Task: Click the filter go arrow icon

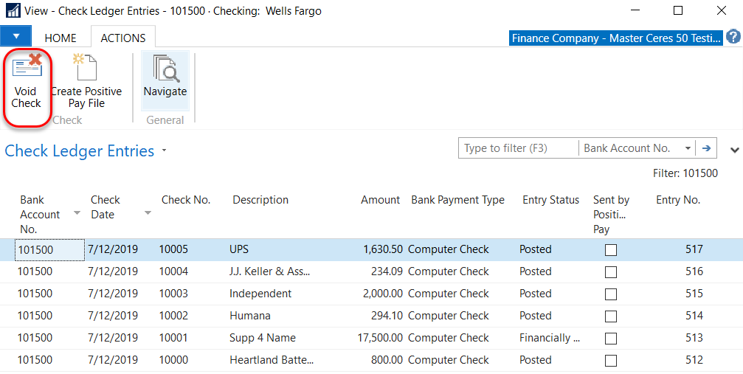Action: [706, 148]
